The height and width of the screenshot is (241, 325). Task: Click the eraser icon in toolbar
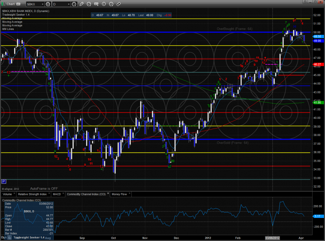click(x=118, y=4)
